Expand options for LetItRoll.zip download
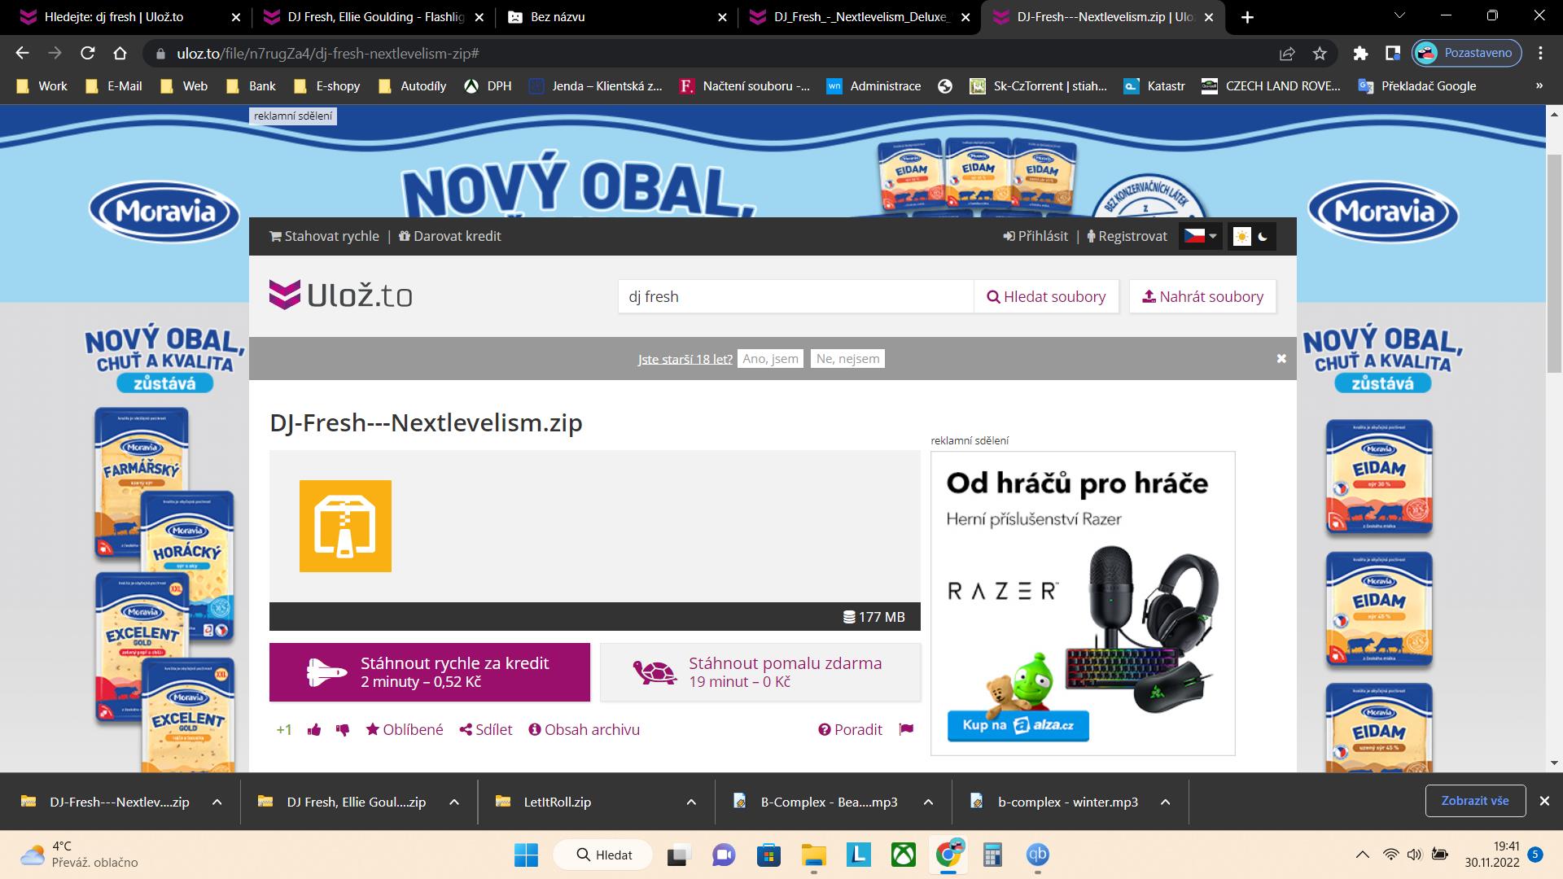 pyautogui.click(x=691, y=802)
